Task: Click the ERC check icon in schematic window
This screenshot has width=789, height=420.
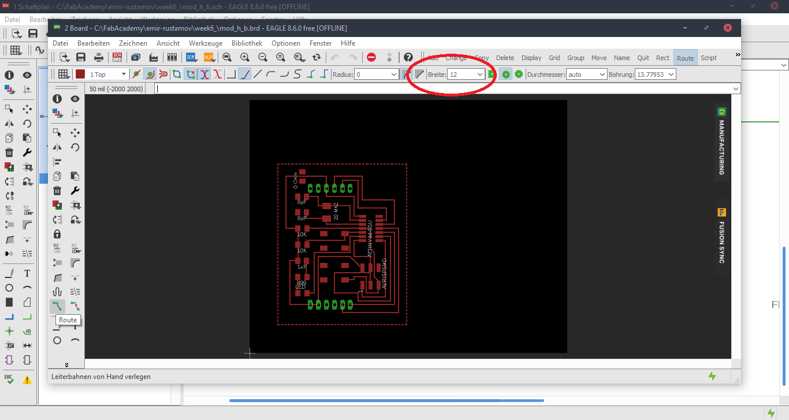Action: click(x=9, y=380)
